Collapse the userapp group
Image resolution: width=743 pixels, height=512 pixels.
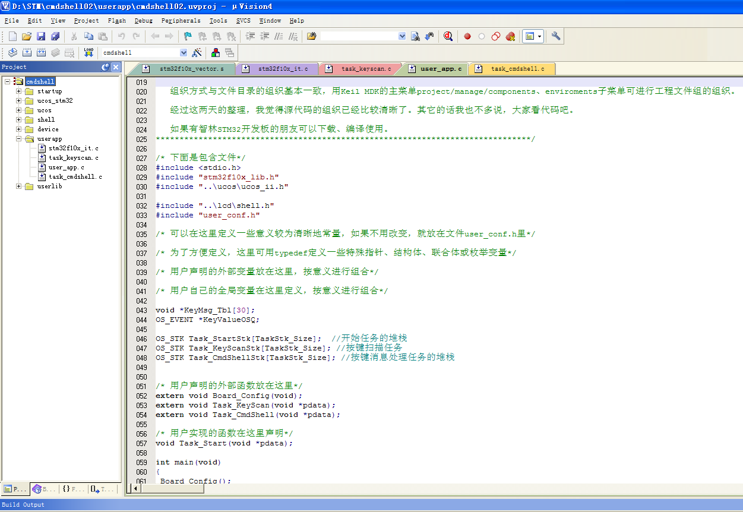pyautogui.click(x=19, y=138)
